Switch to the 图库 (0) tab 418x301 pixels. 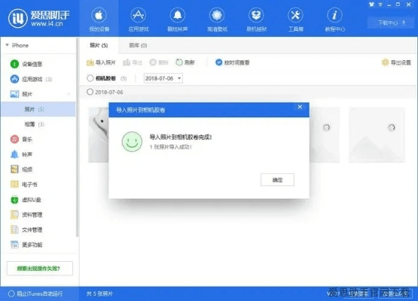(x=138, y=45)
